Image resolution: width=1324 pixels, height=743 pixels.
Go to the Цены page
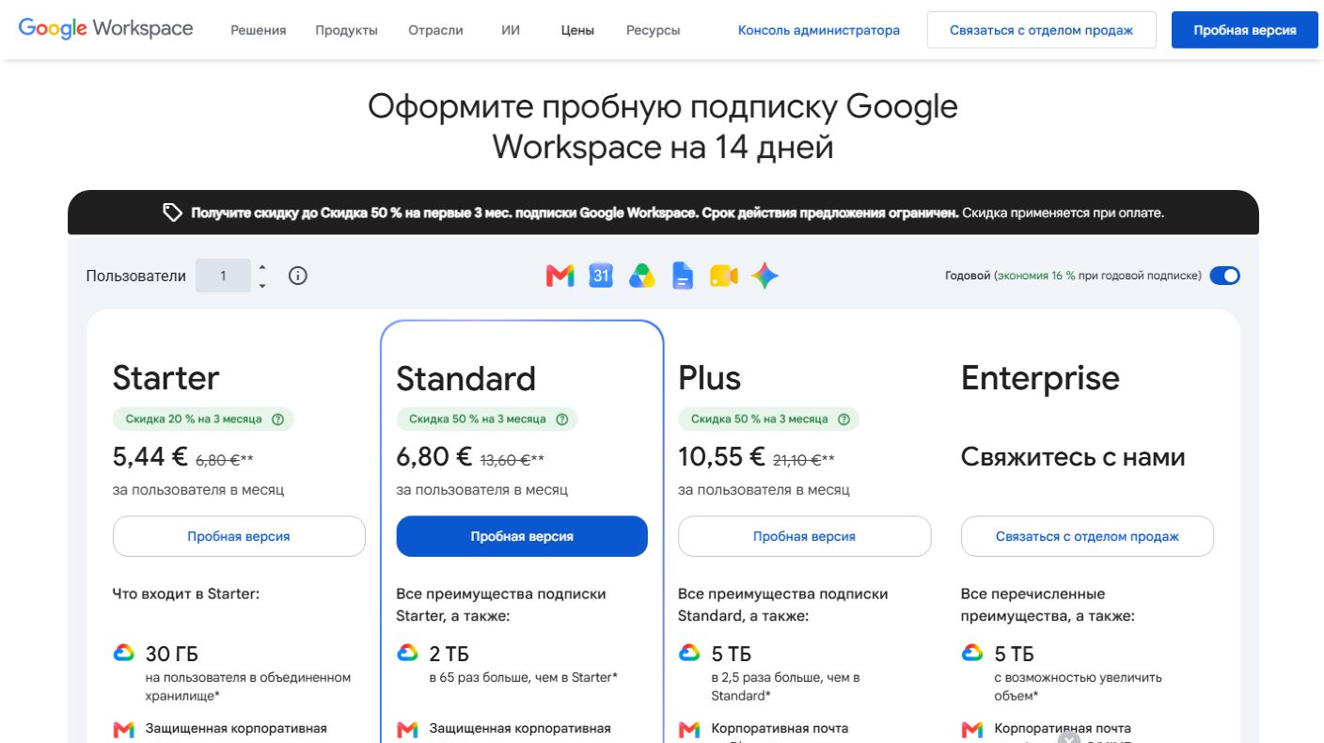click(x=577, y=30)
